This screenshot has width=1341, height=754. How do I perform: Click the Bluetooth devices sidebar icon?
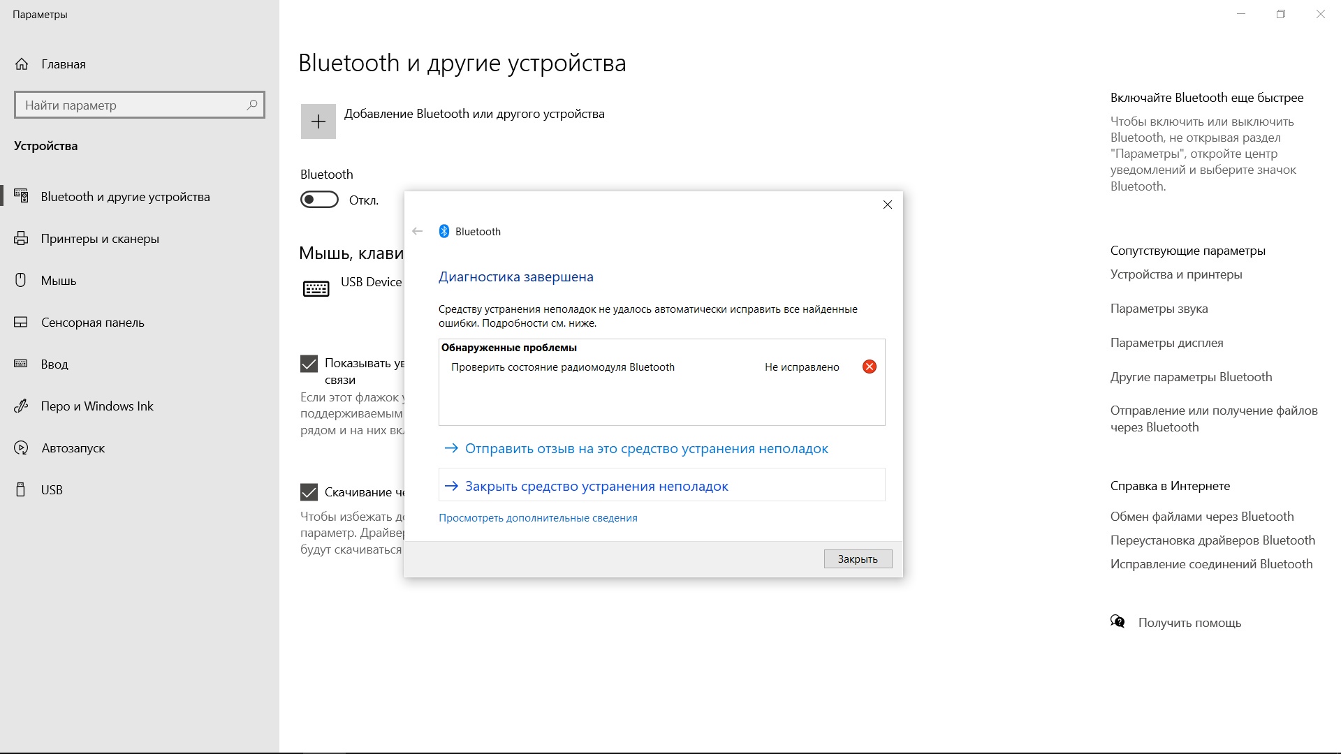coord(22,196)
